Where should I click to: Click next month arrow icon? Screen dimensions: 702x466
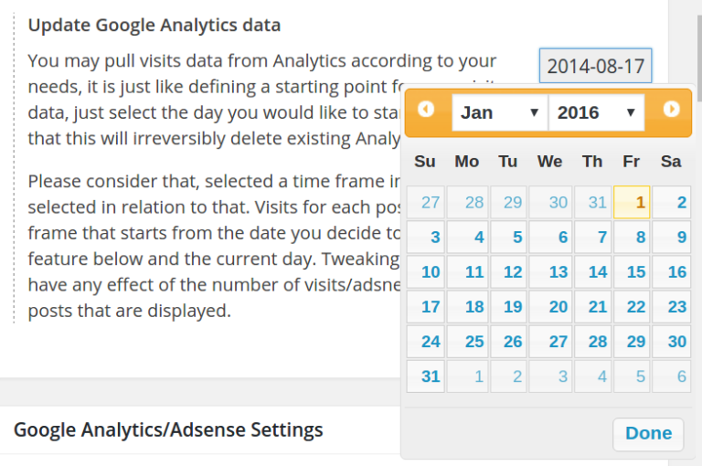click(671, 110)
